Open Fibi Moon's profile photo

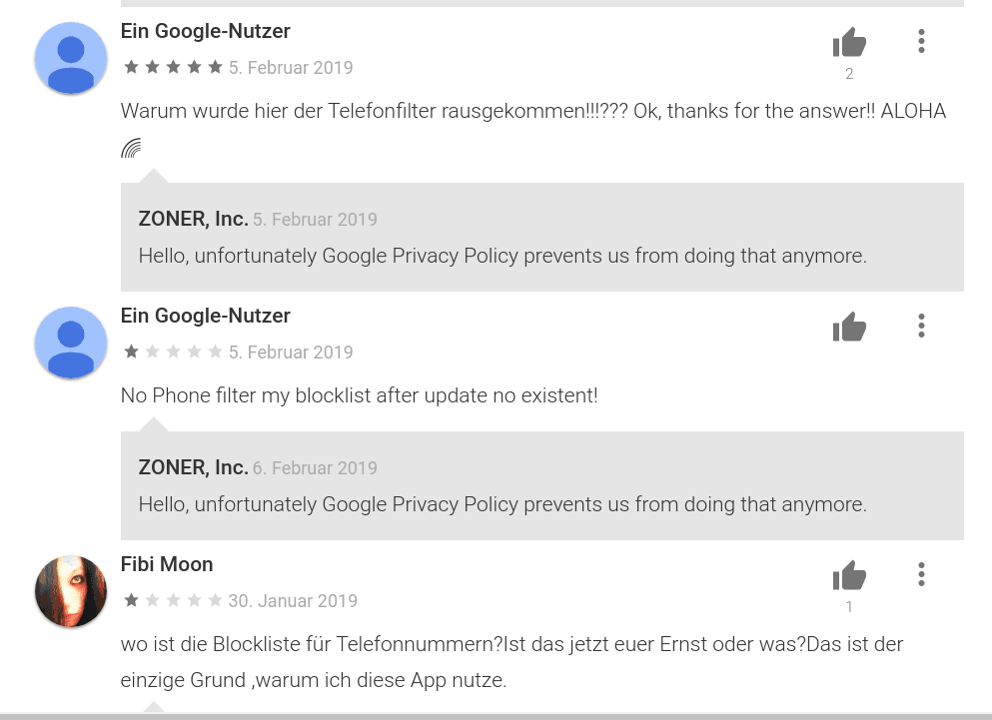(71, 591)
